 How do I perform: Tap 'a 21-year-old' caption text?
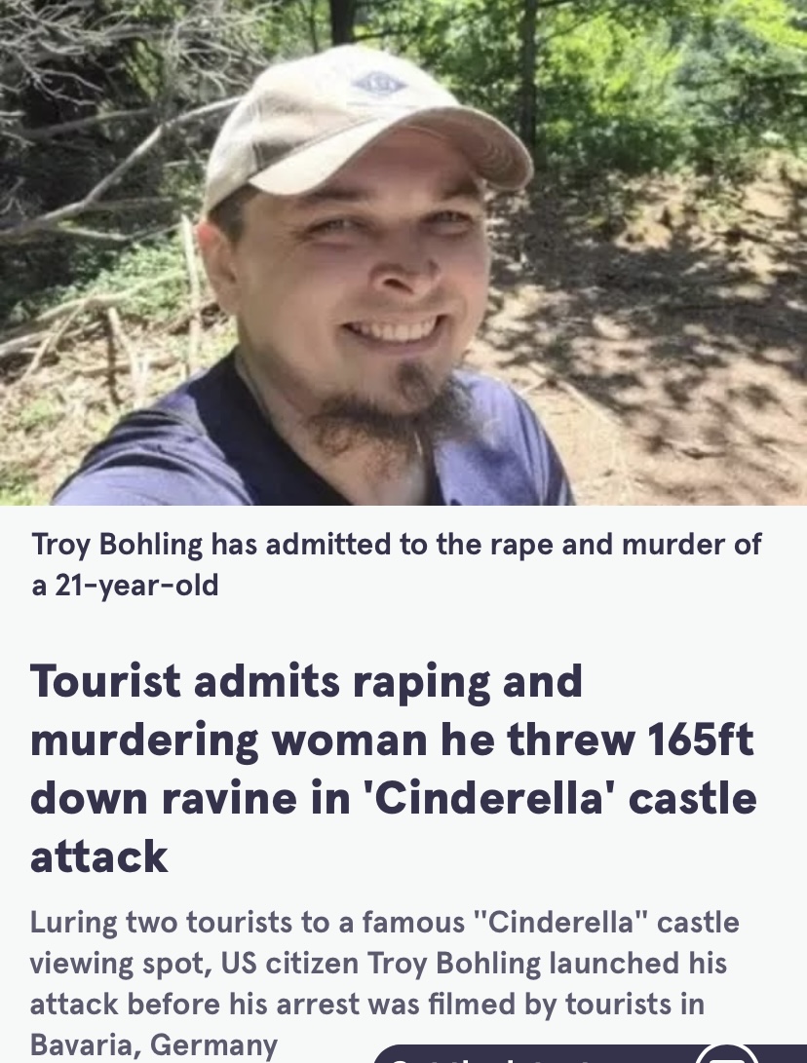[x=125, y=585]
